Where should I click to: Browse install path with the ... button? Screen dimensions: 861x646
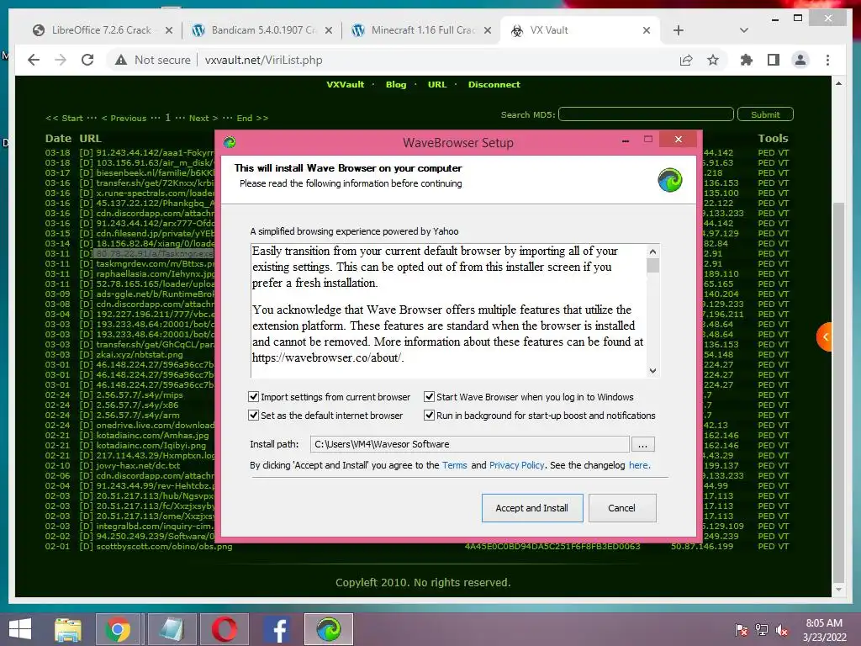coord(642,444)
